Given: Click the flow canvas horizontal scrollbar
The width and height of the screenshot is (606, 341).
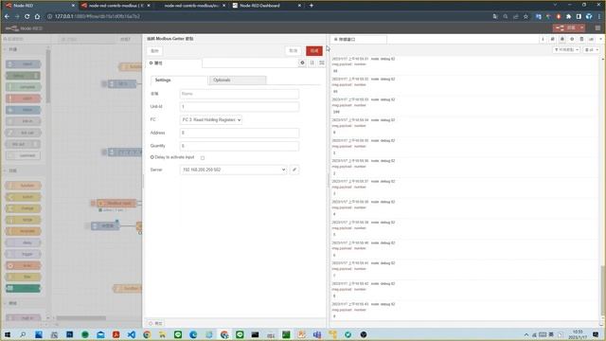Looking at the screenshot, I should click(x=81, y=318).
